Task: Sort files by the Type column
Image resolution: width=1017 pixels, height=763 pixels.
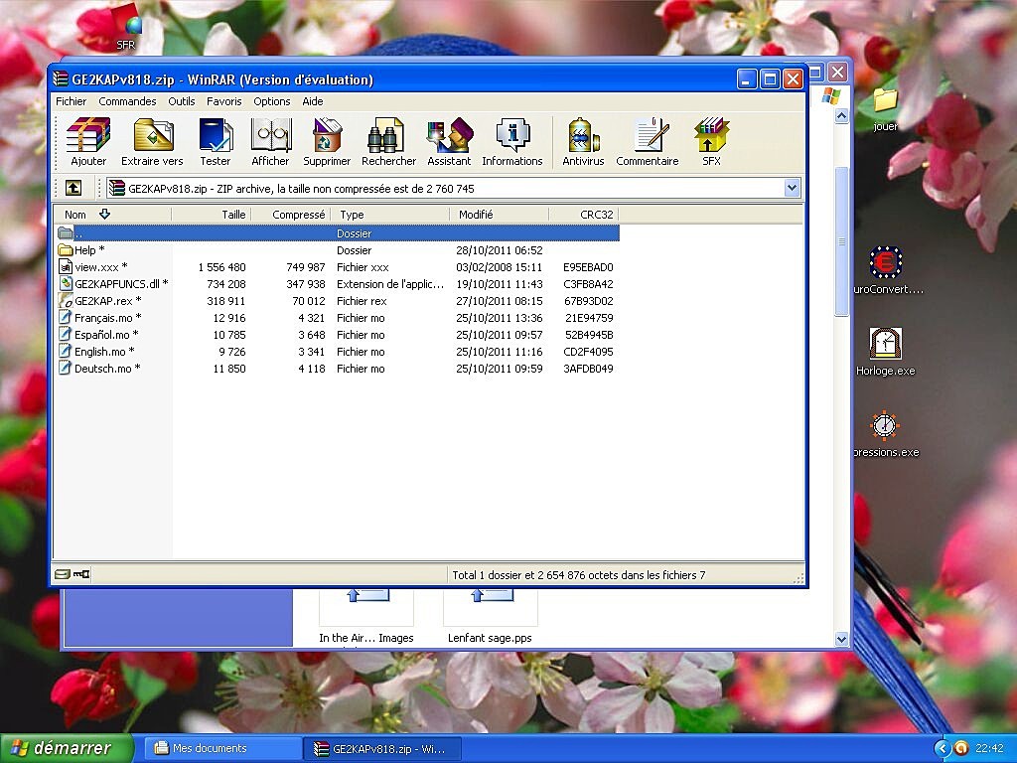Action: pos(390,215)
